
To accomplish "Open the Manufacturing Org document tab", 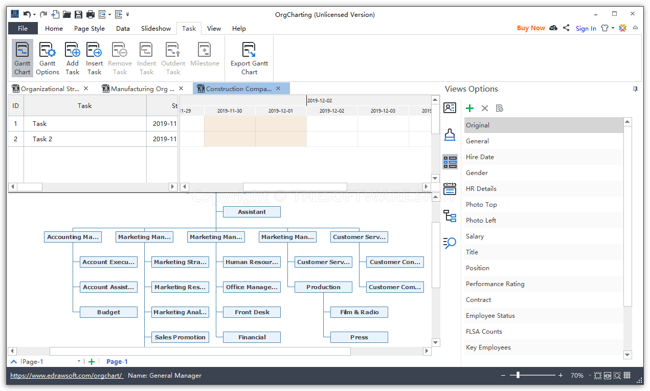I will click(x=142, y=88).
